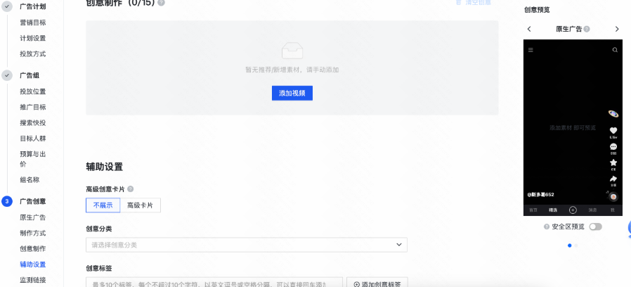The image size is (631, 287).
Task: Jump to 推广目标 in the sidebar
Action: click(33, 107)
